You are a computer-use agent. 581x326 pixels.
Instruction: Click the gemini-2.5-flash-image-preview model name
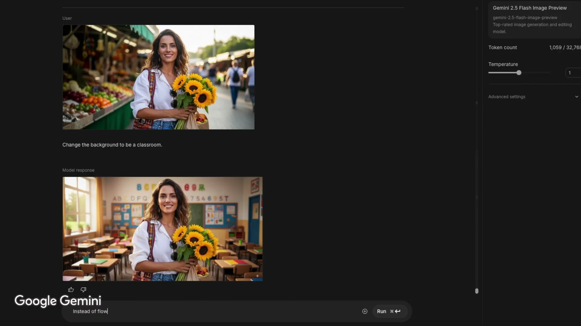[x=525, y=18]
